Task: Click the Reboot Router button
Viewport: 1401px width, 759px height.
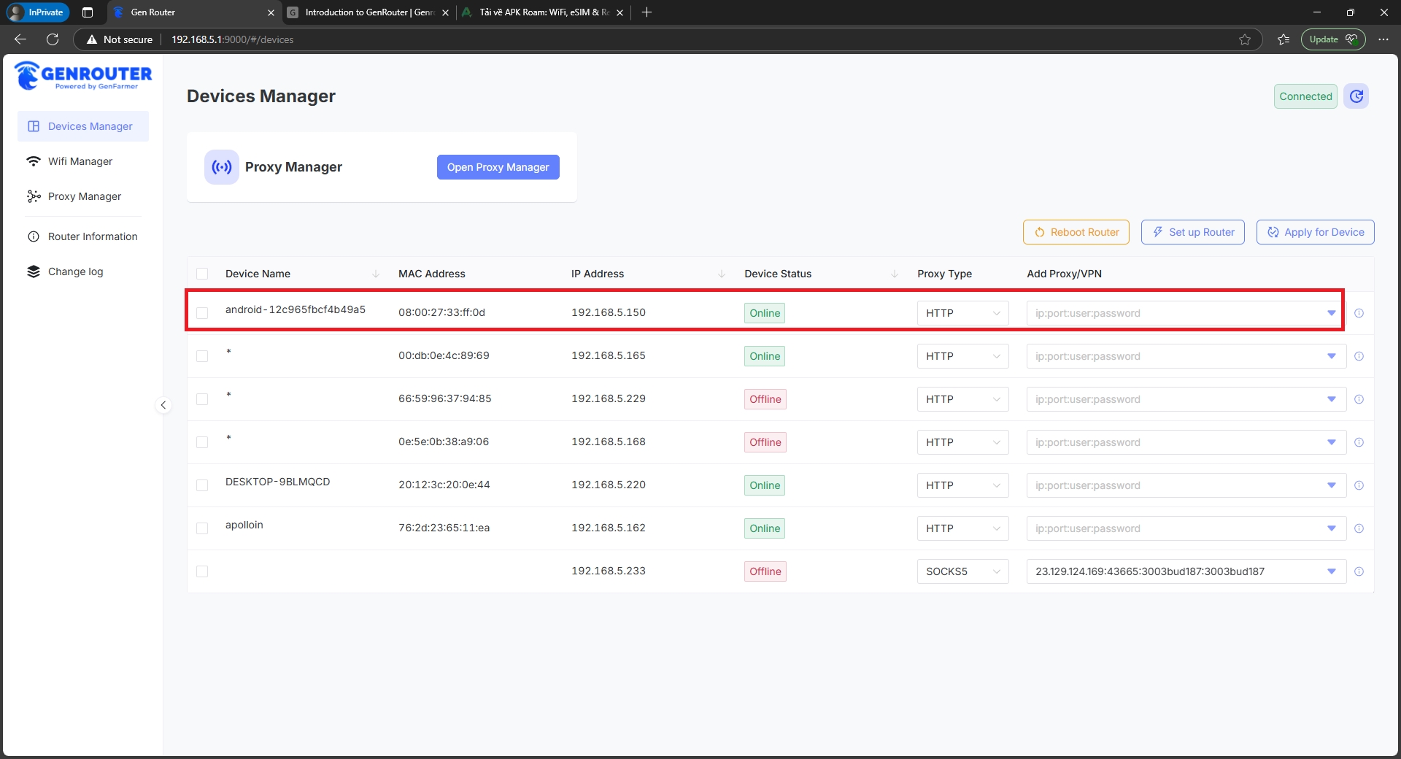Action: 1076,232
